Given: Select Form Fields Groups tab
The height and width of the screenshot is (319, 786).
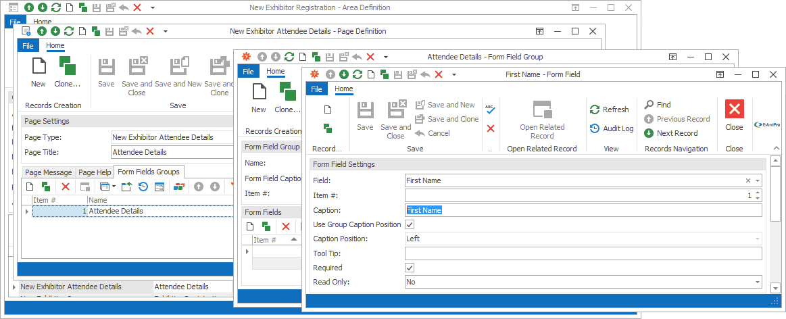Looking at the screenshot, I should (x=149, y=172).
